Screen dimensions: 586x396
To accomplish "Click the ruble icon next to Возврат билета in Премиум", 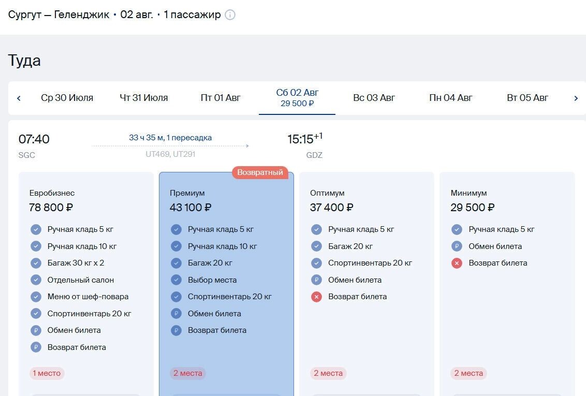I will pyautogui.click(x=177, y=330).
